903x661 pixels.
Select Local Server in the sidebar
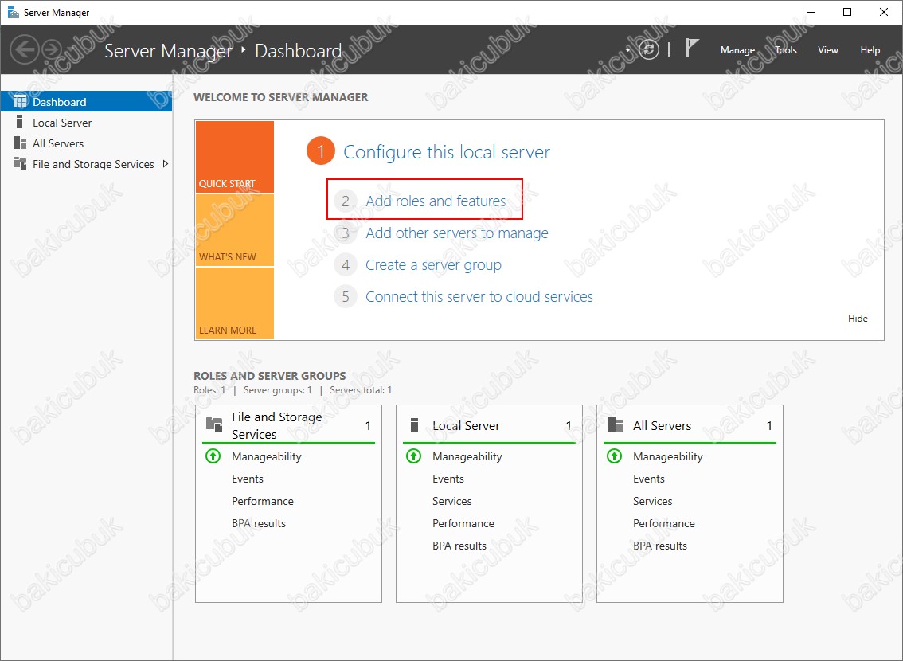click(86, 123)
